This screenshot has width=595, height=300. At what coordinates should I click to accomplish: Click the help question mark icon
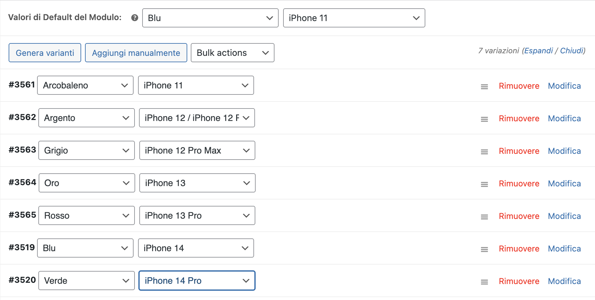(135, 18)
